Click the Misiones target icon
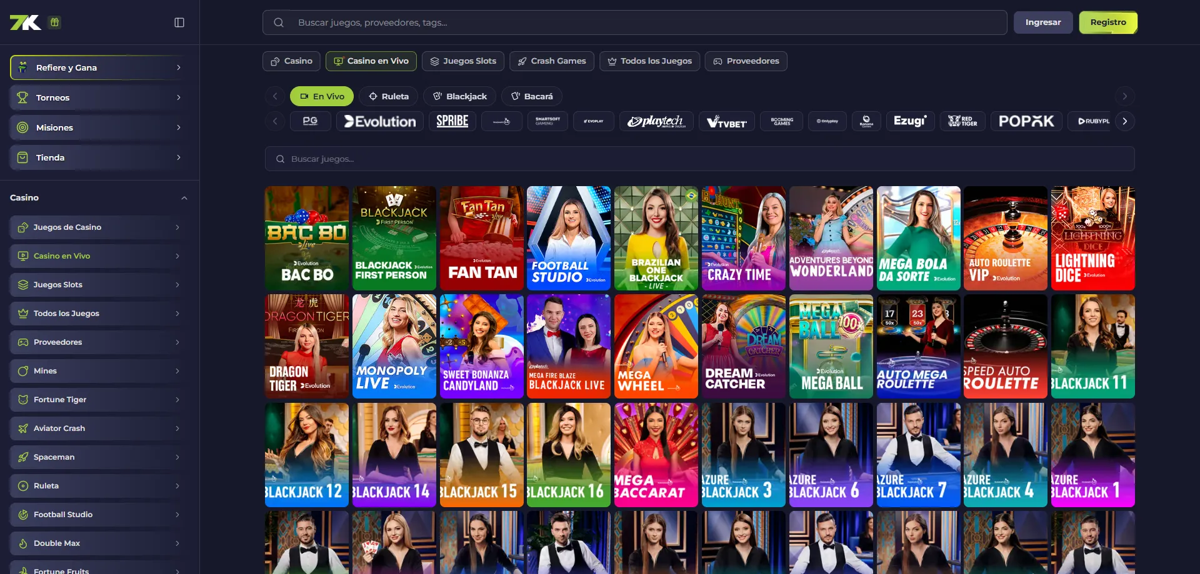 click(22, 127)
